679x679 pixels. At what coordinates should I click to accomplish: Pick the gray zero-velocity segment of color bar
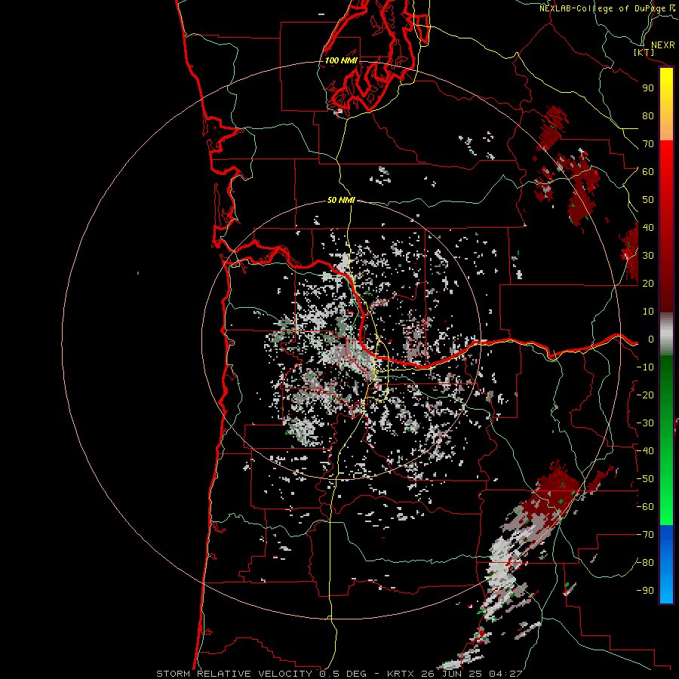tap(666, 334)
